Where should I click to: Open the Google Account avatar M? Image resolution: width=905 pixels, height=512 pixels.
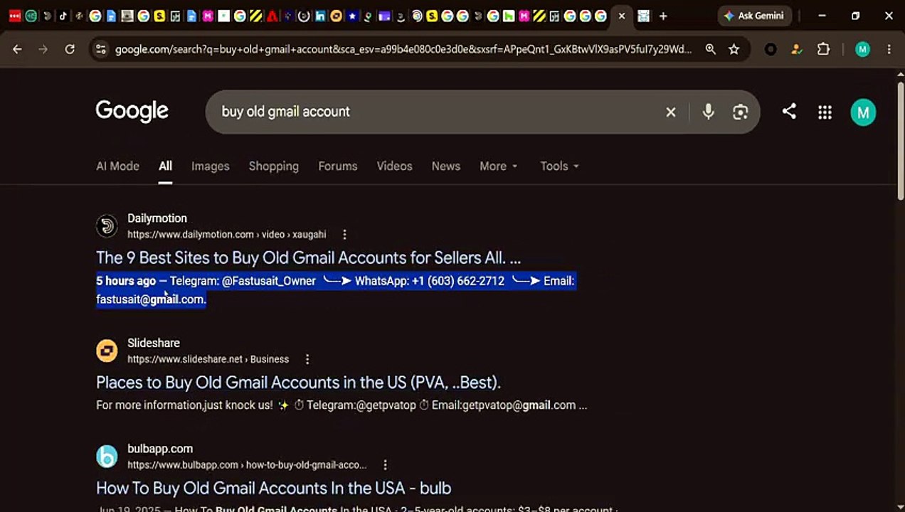tap(863, 112)
